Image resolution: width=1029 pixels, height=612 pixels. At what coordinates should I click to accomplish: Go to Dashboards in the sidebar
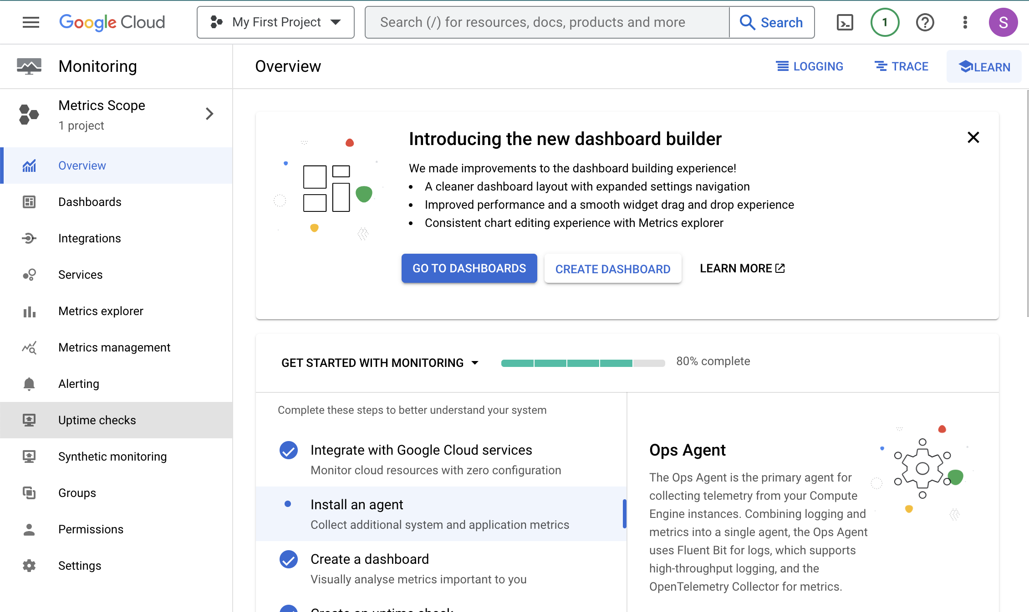coord(90,202)
